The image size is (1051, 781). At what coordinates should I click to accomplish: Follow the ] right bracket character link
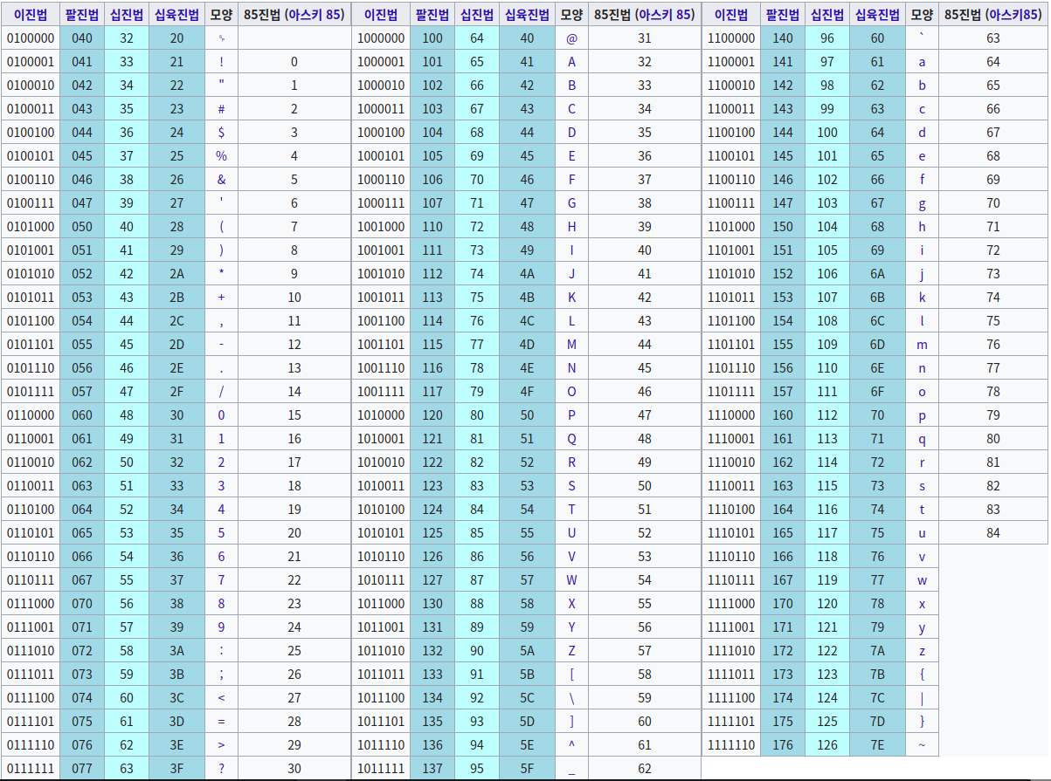click(572, 722)
